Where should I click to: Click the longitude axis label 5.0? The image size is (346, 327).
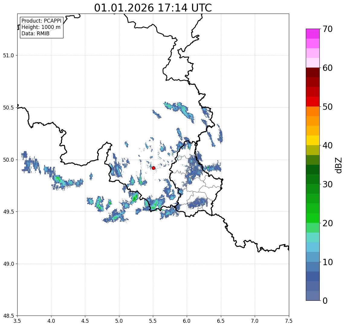(x=119, y=321)
